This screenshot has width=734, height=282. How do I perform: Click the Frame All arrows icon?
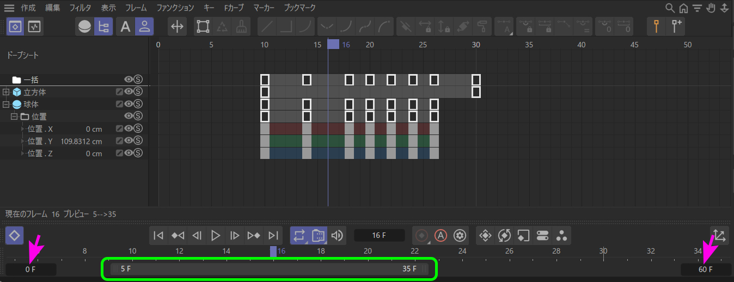[176, 27]
